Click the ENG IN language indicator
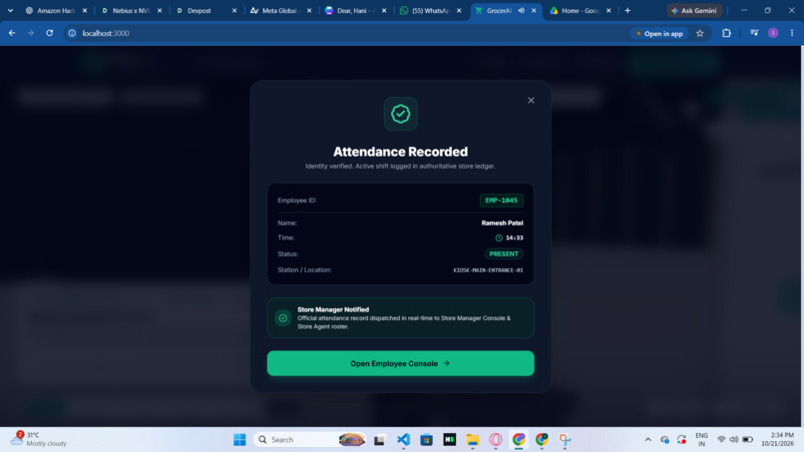The width and height of the screenshot is (804, 452). click(701, 440)
